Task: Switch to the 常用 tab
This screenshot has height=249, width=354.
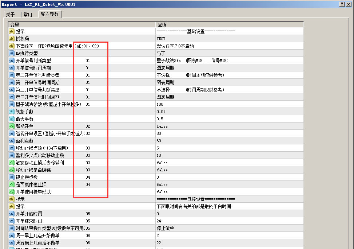Action: pyautogui.click(x=29, y=15)
